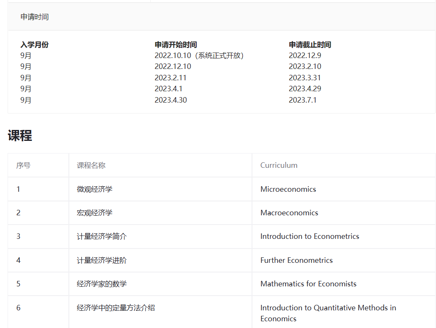
Task: Select the 2022.10.10 系统正式开放 start date
Action: (x=199, y=56)
